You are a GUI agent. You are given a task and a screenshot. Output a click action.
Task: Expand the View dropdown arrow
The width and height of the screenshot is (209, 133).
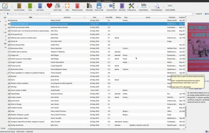34,7
